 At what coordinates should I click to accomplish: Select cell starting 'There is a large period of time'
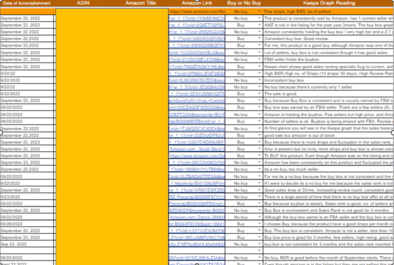click(329, 196)
